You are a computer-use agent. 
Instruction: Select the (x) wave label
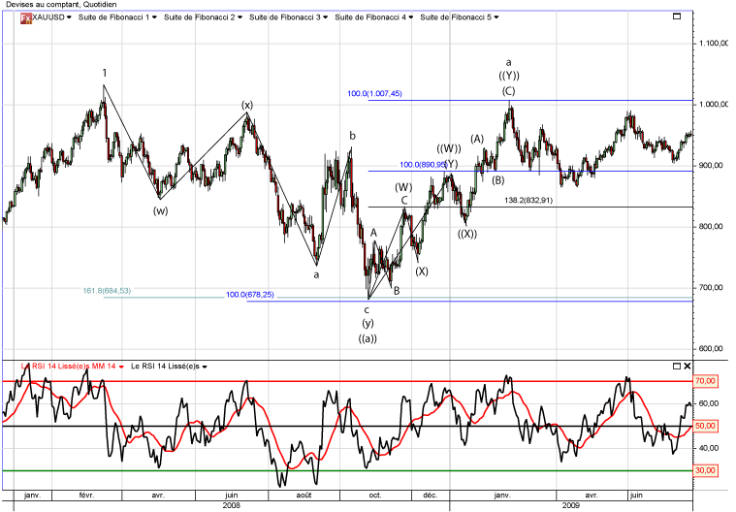click(x=247, y=105)
